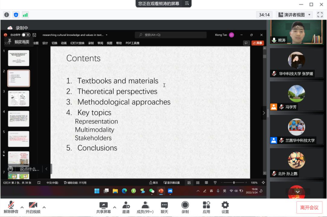Open the Members list
The image size is (327, 217).
tap(145, 207)
